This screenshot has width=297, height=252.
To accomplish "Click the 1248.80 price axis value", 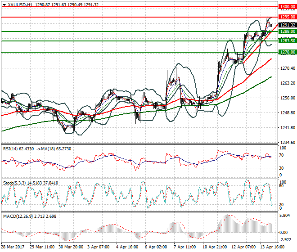I will click(x=288, y=113).
